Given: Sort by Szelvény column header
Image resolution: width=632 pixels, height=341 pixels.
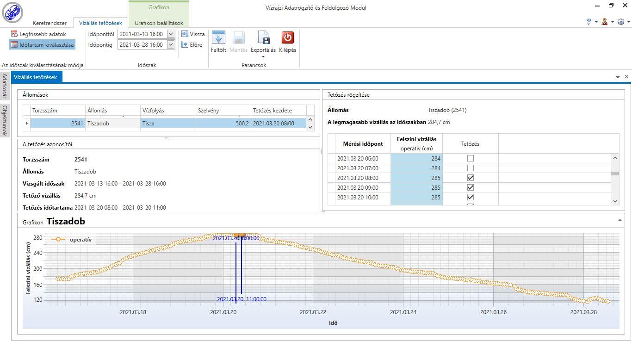Looking at the screenshot, I should [x=223, y=110].
